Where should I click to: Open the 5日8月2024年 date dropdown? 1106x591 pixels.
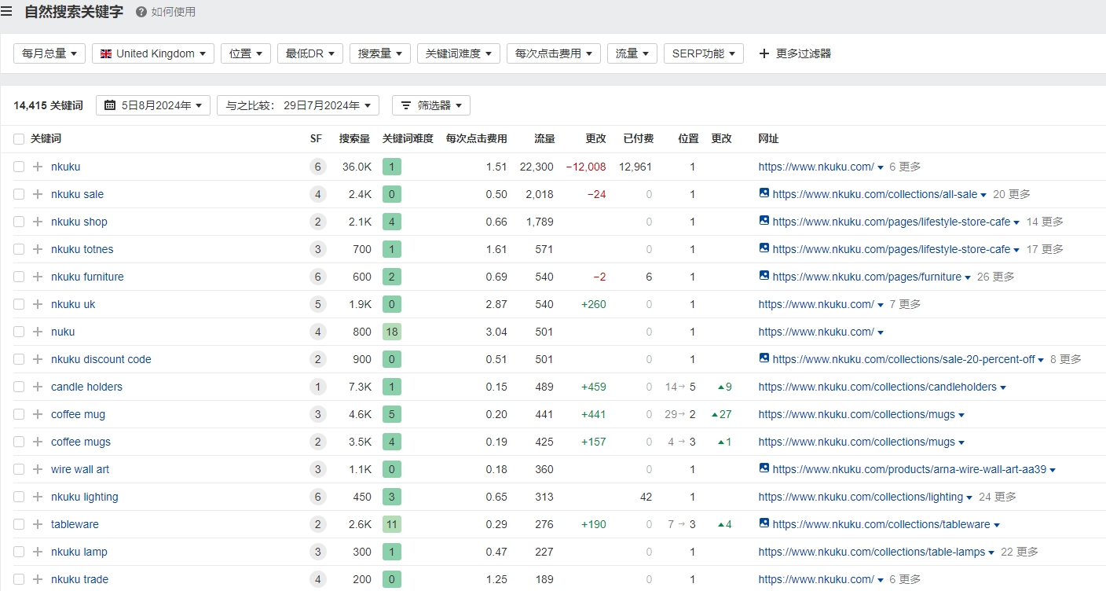[153, 105]
